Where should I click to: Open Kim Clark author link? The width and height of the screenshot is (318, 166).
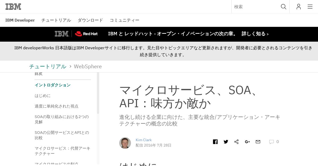144,140
